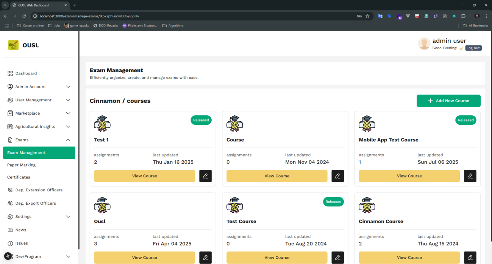
Task: Click the admin user avatar picture
Action: [x=424, y=43]
